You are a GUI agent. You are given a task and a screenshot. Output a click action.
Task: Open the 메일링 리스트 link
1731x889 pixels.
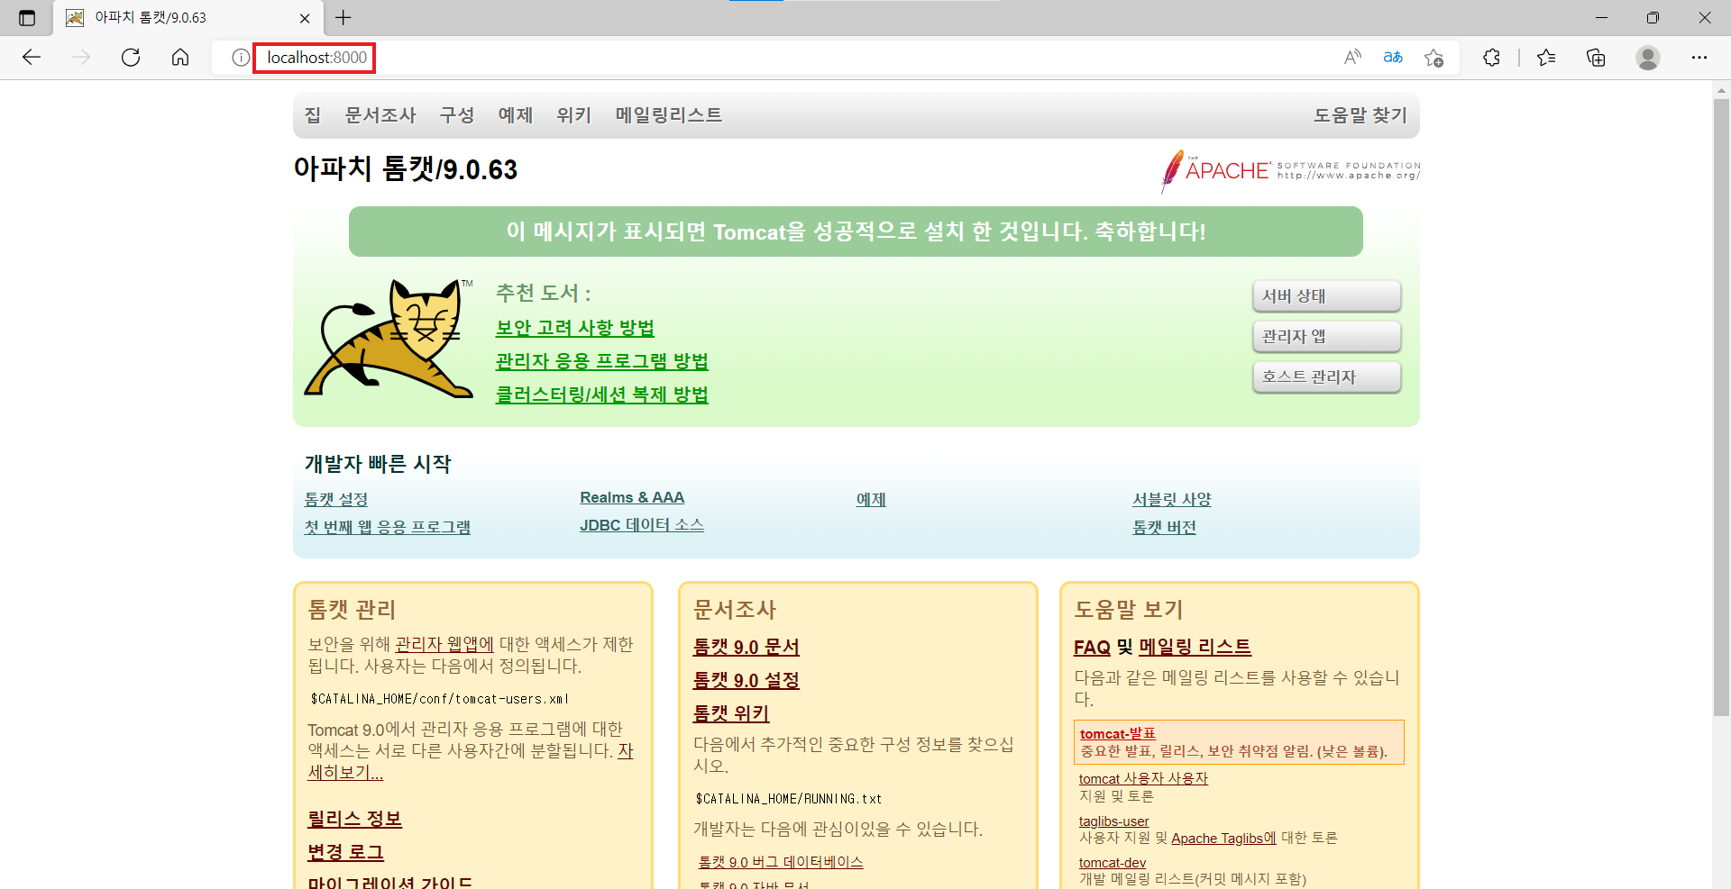(1195, 647)
